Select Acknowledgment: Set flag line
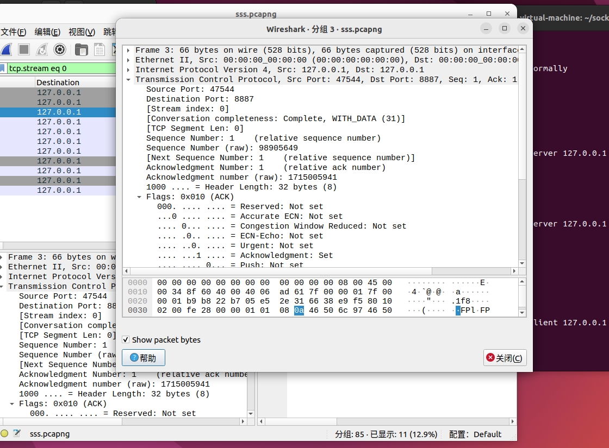The image size is (609, 448). [245, 255]
